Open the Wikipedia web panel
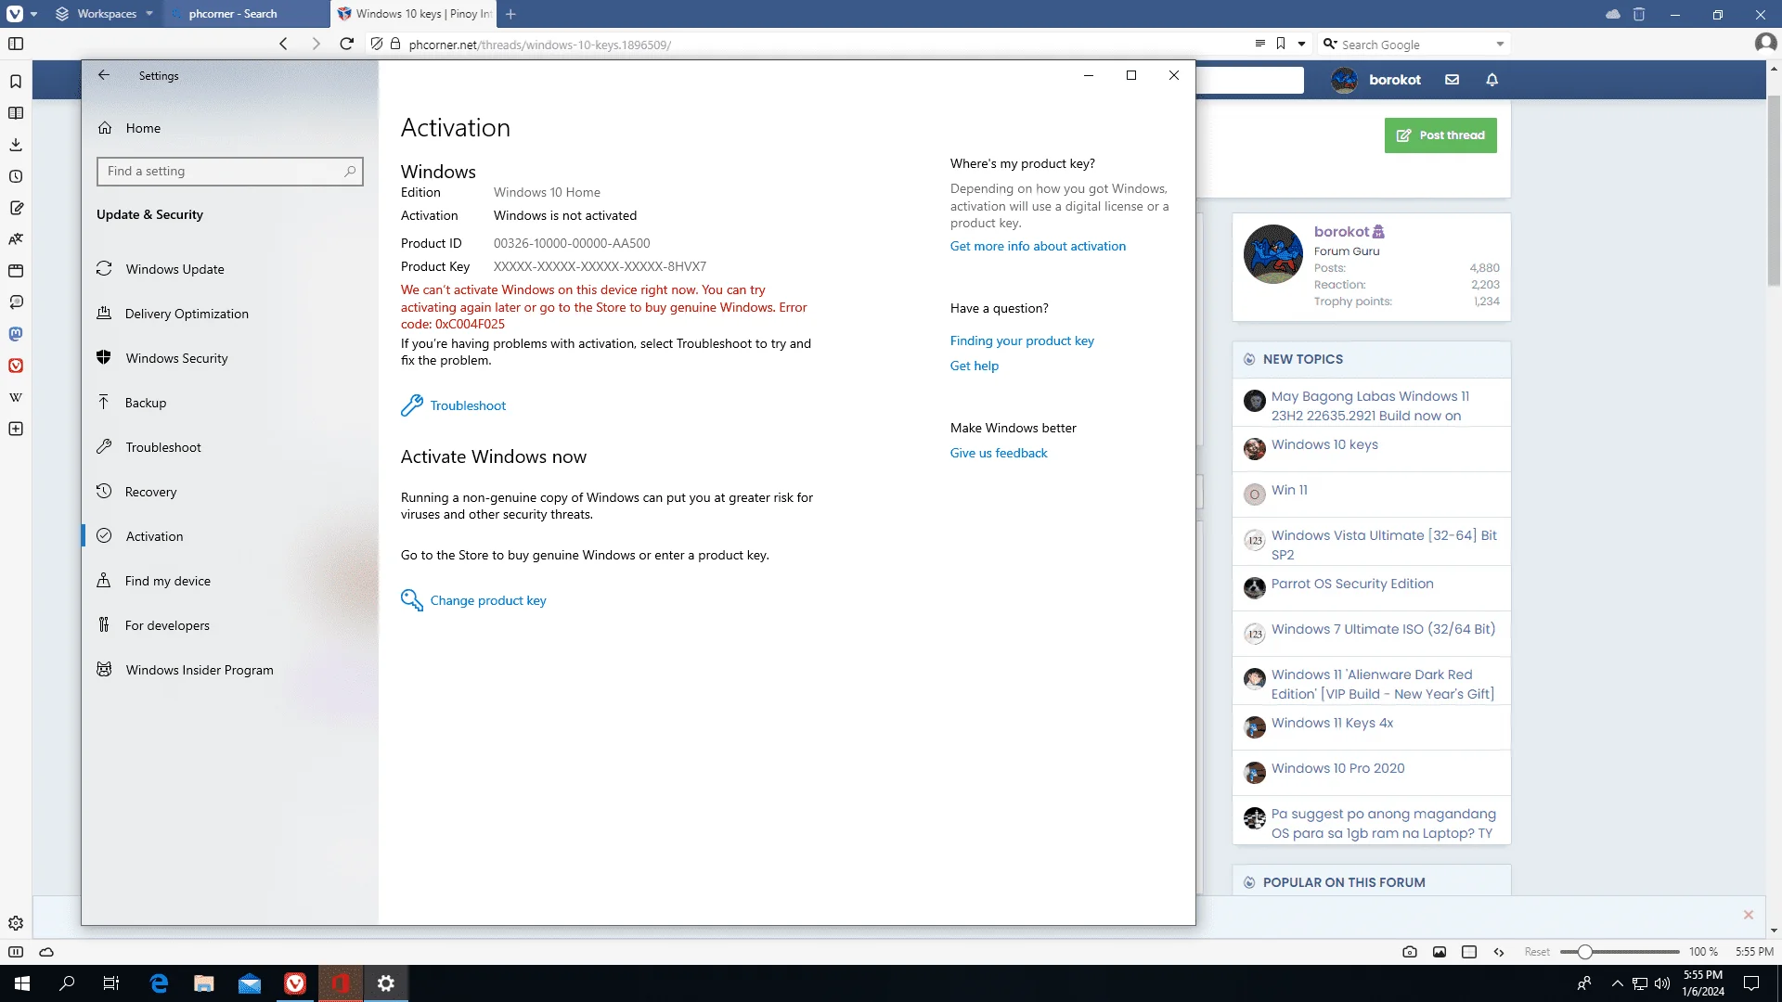Image resolution: width=1782 pixels, height=1002 pixels. [x=16, y=397]
